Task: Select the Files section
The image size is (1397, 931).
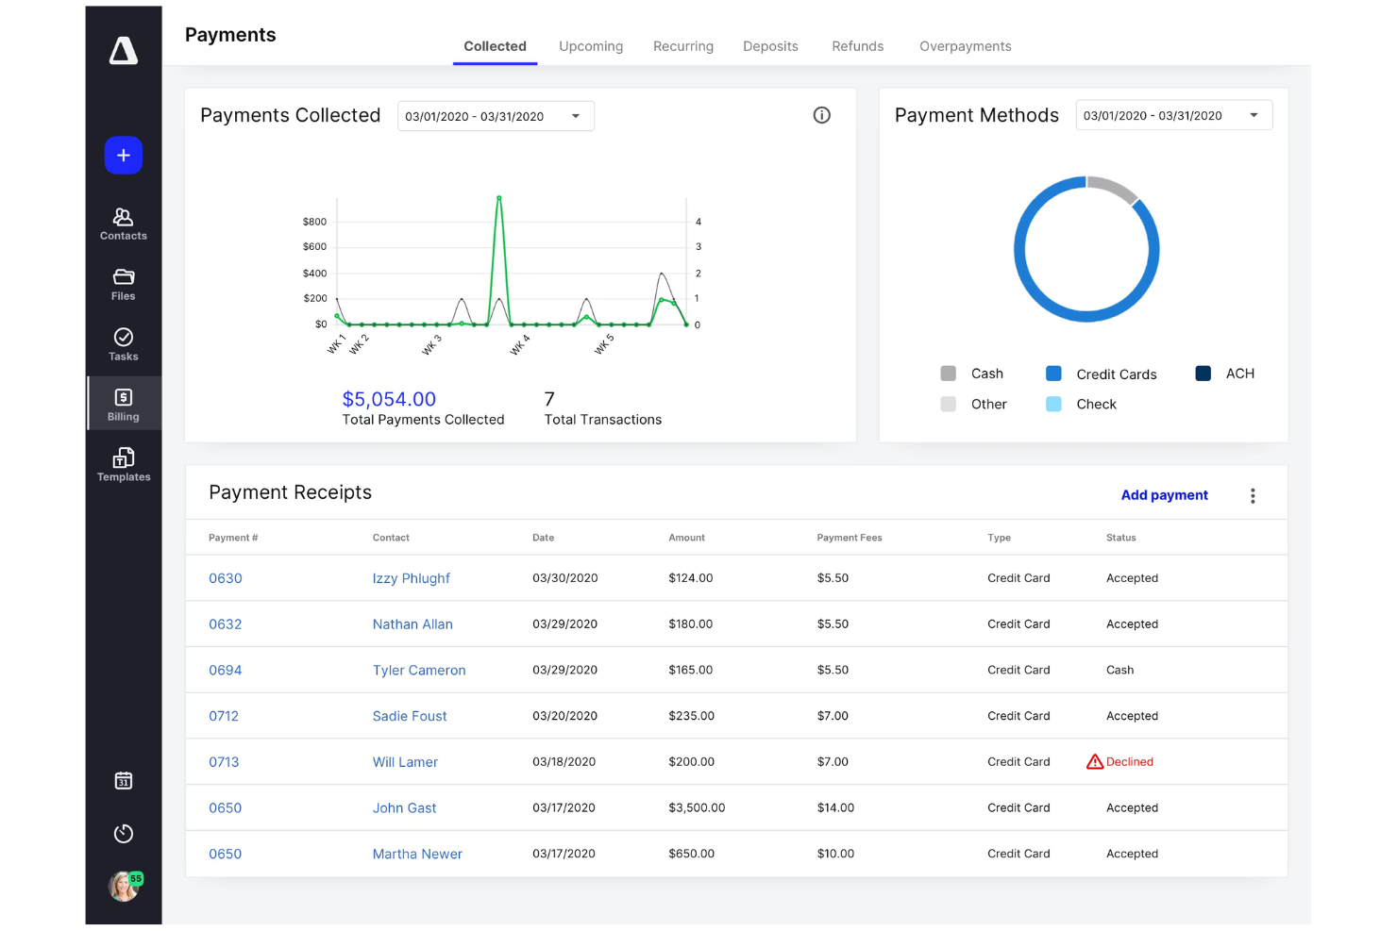Action: pos(123,284)
